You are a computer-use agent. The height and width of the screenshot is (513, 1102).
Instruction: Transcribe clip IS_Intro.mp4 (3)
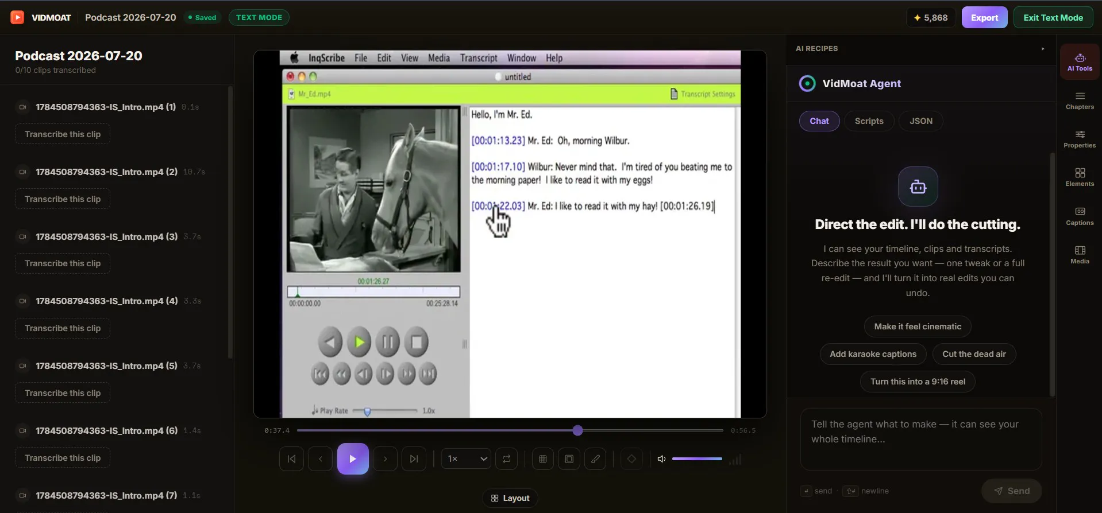[x=63, y=263]
